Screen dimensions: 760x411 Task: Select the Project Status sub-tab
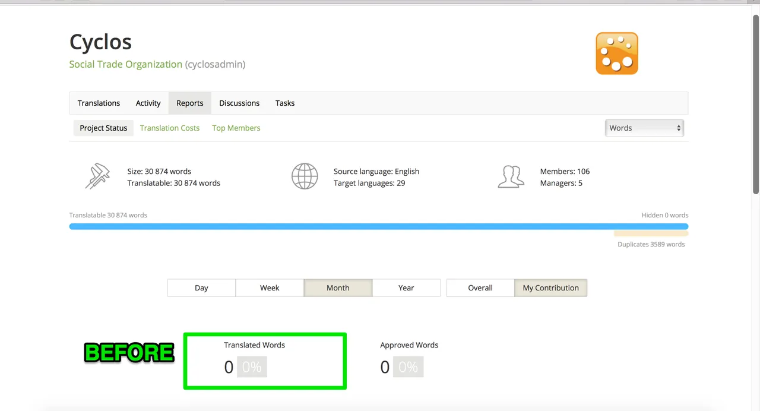click(x=103, y=128)
